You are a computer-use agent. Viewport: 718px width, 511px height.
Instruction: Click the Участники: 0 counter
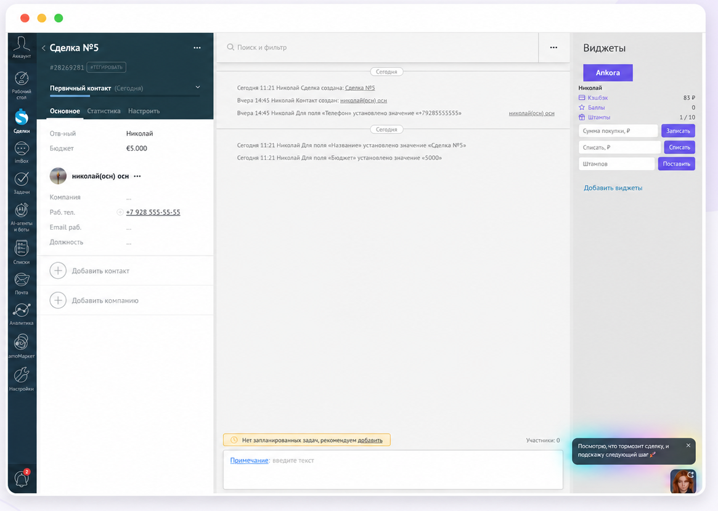pyautogui.click(x=542, y=441)
